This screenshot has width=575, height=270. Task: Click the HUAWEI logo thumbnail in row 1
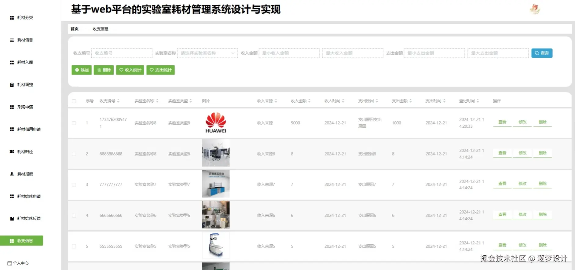[x=216, y=123]
